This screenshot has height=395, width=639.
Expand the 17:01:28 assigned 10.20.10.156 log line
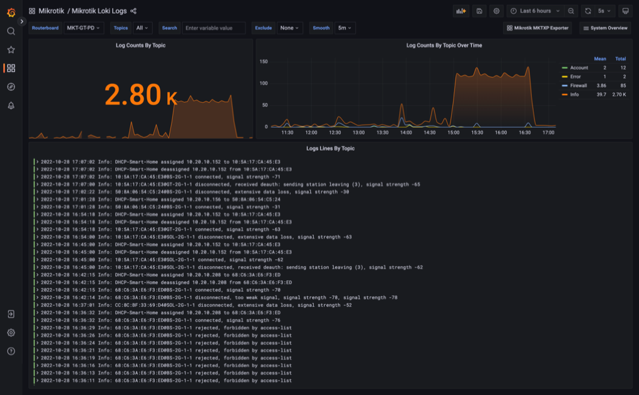(x=37, y=200)
